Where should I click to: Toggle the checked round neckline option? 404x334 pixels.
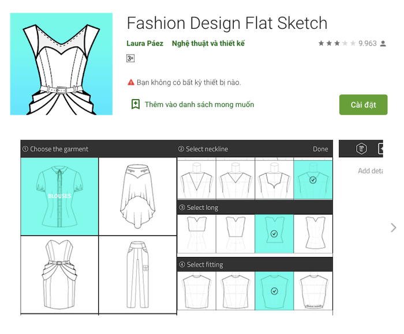click(x=313, y=180)
